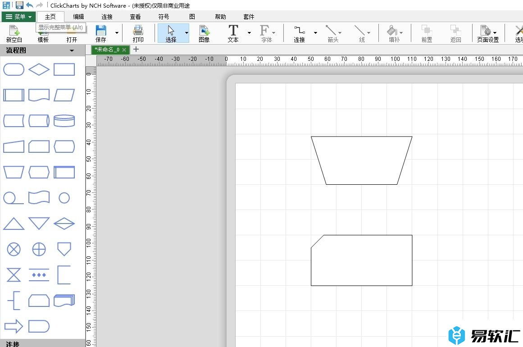This screenshot has width=523, height=347.
Task: Pick the rounded terminator shape
Action: (14, 70)
